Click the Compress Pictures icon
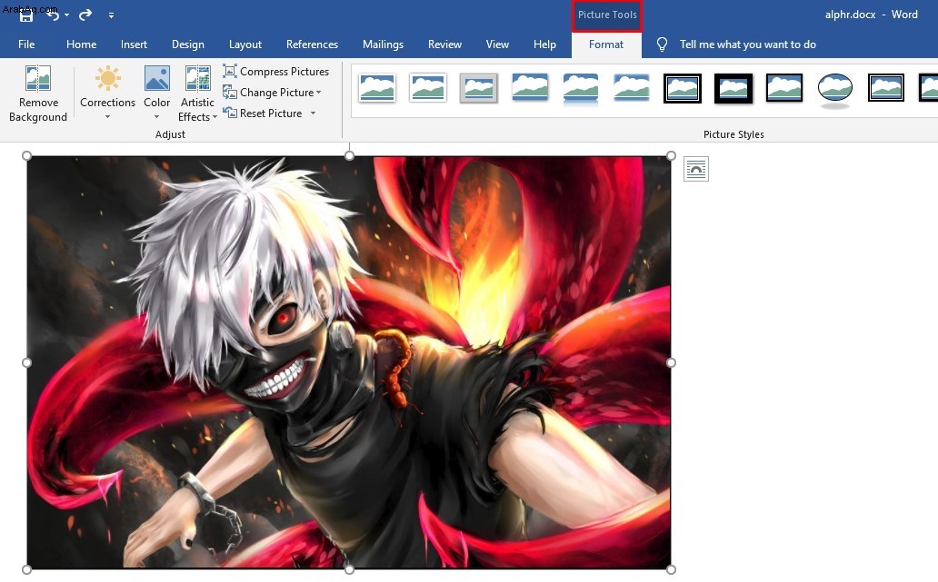The image size is (938, 582). coord(230,71)
